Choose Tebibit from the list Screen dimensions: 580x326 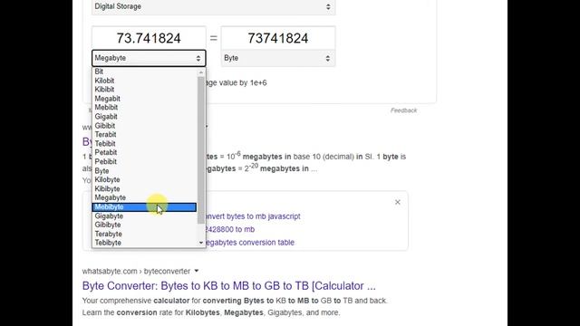tap(145, 144)
